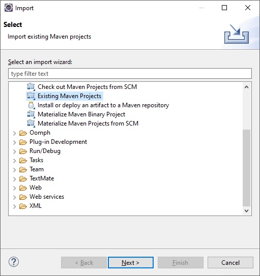
Task: Click the Oomph folder icon
Action: click(23, 133)
